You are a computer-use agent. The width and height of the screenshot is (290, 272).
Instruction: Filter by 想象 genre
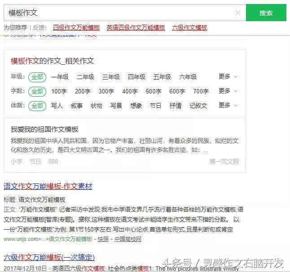click(136, 106)
